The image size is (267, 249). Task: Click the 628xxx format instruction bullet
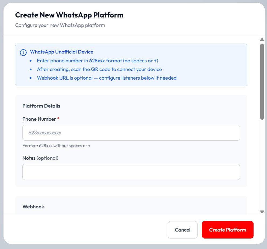[x=97, y=61]
